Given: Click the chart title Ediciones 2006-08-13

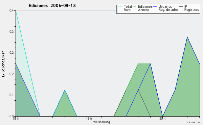Looking at the screenshot, I should pos(52,6).
